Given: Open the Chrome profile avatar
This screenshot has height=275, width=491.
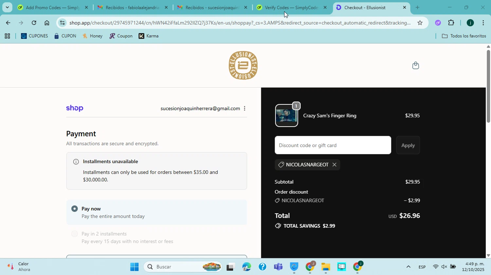Looking at the screenshot, I should point(470,23).
